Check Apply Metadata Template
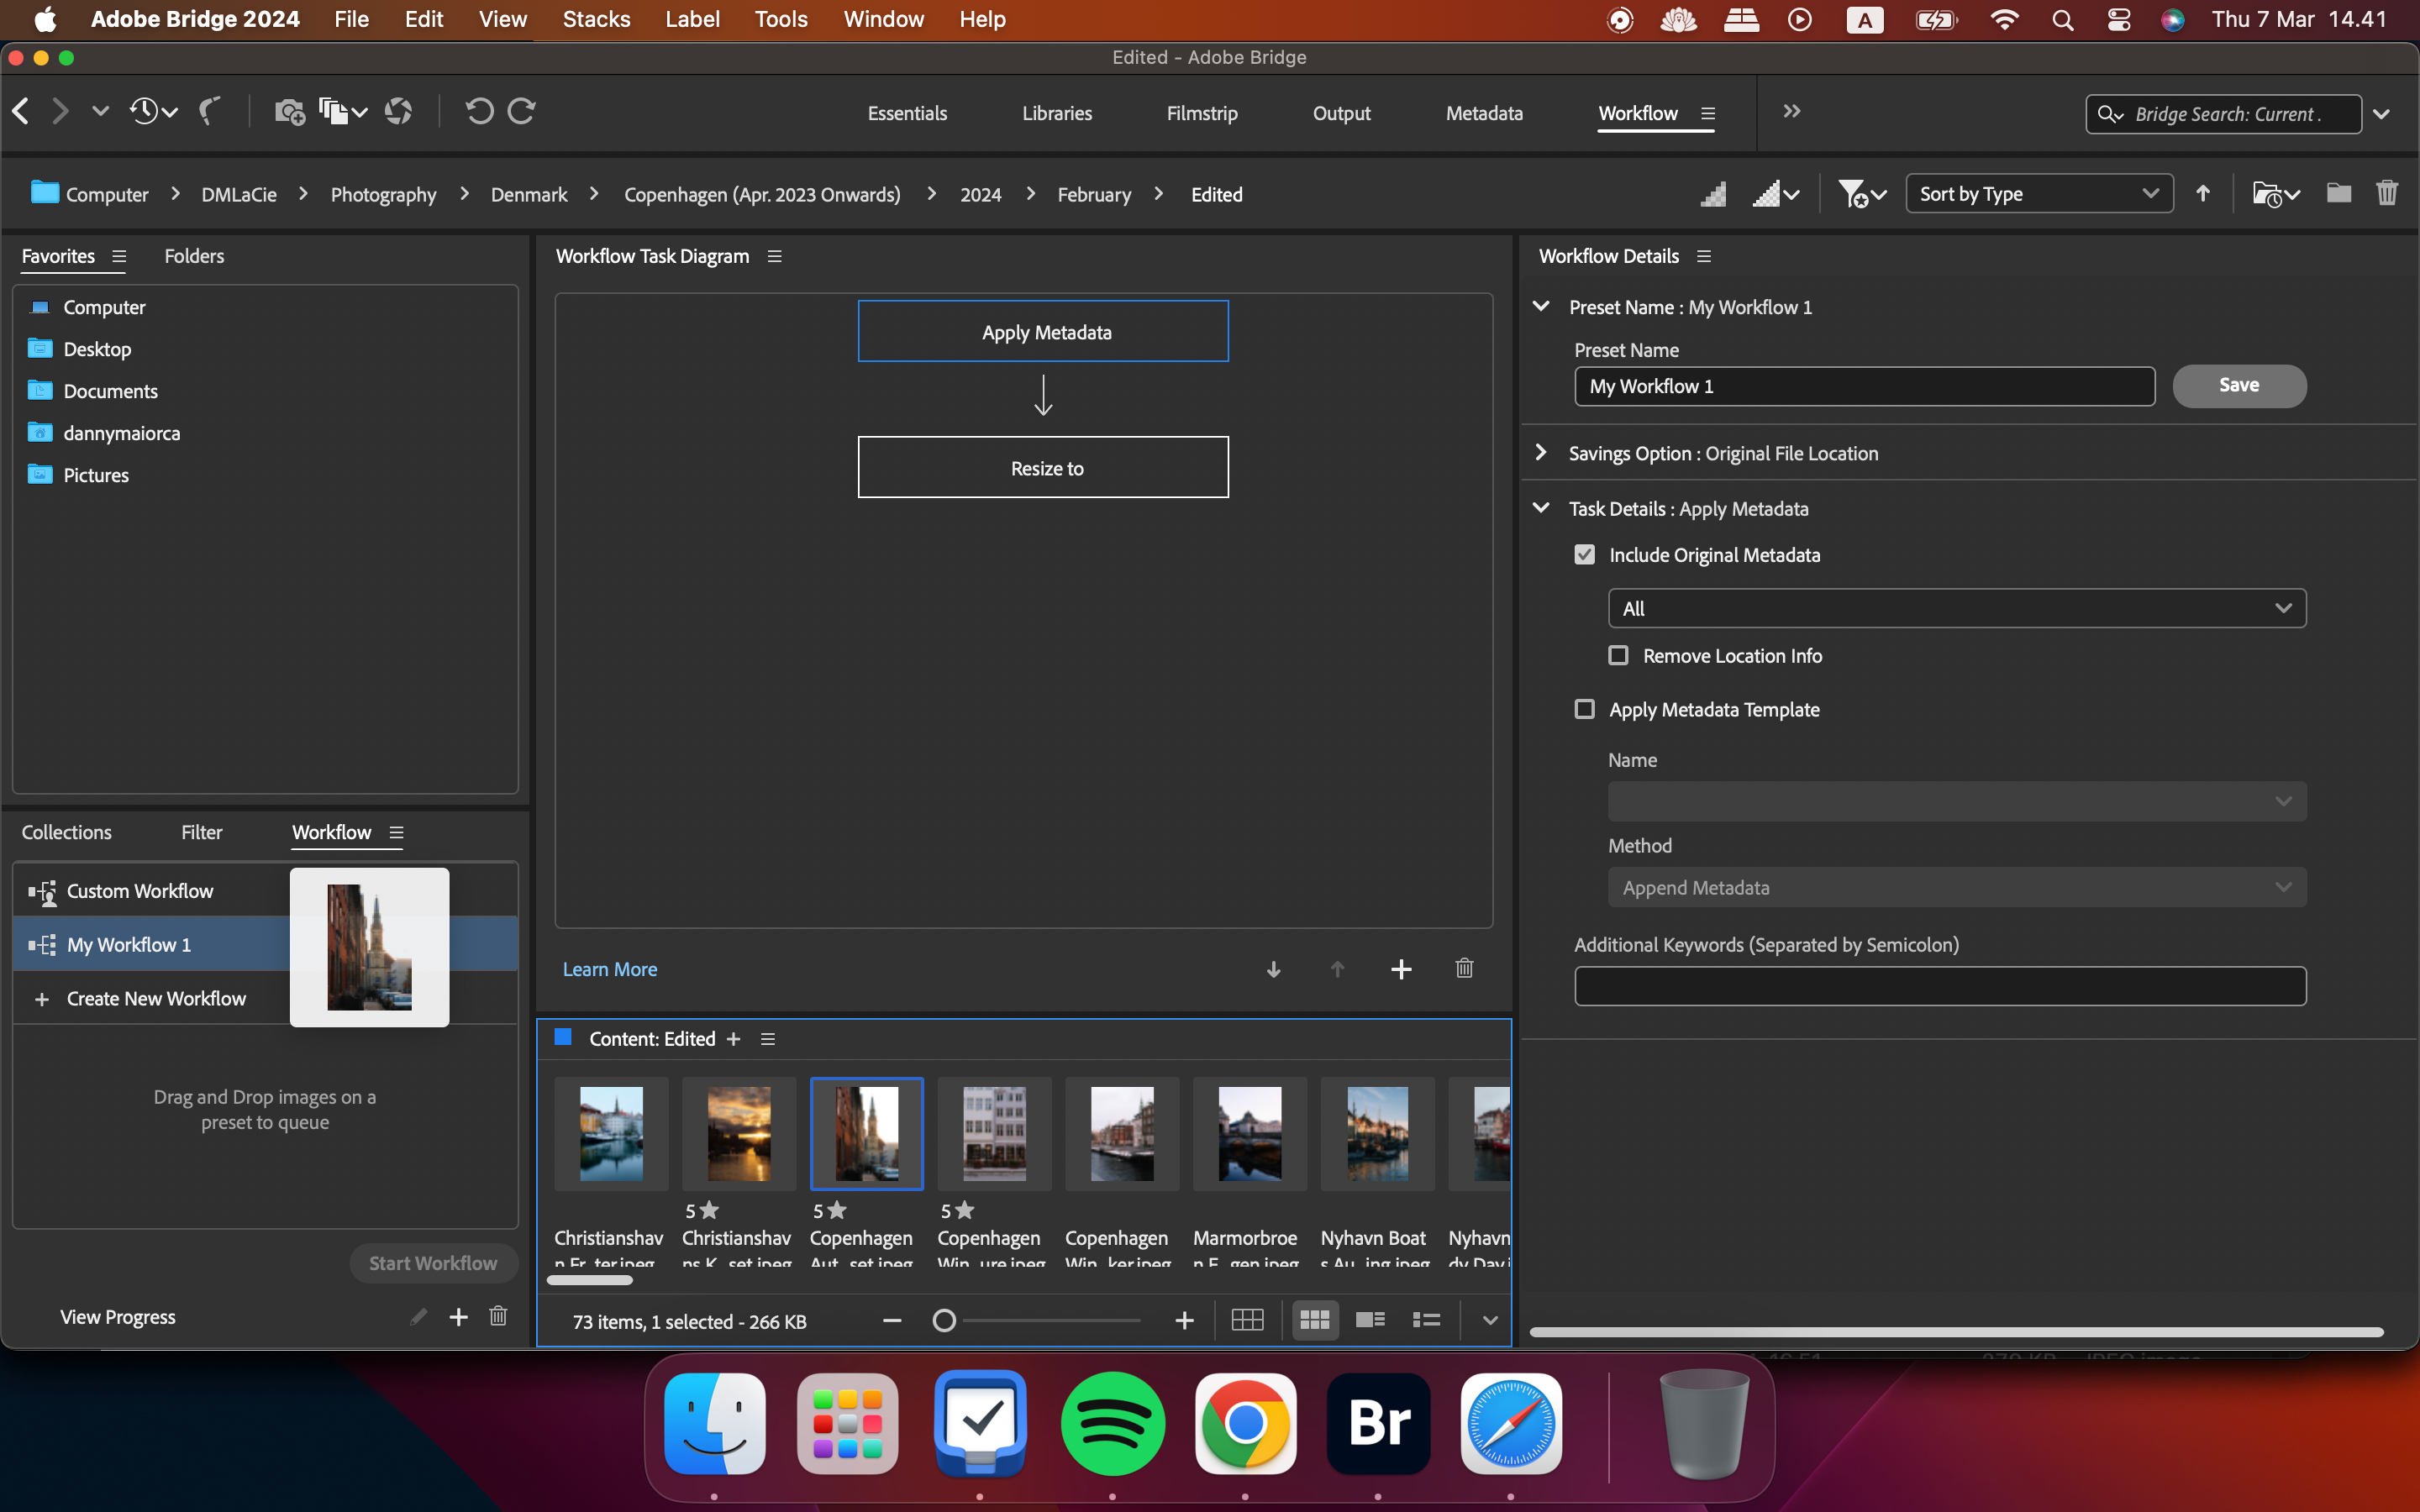 pyautogui.click(x=1584, y=710)
